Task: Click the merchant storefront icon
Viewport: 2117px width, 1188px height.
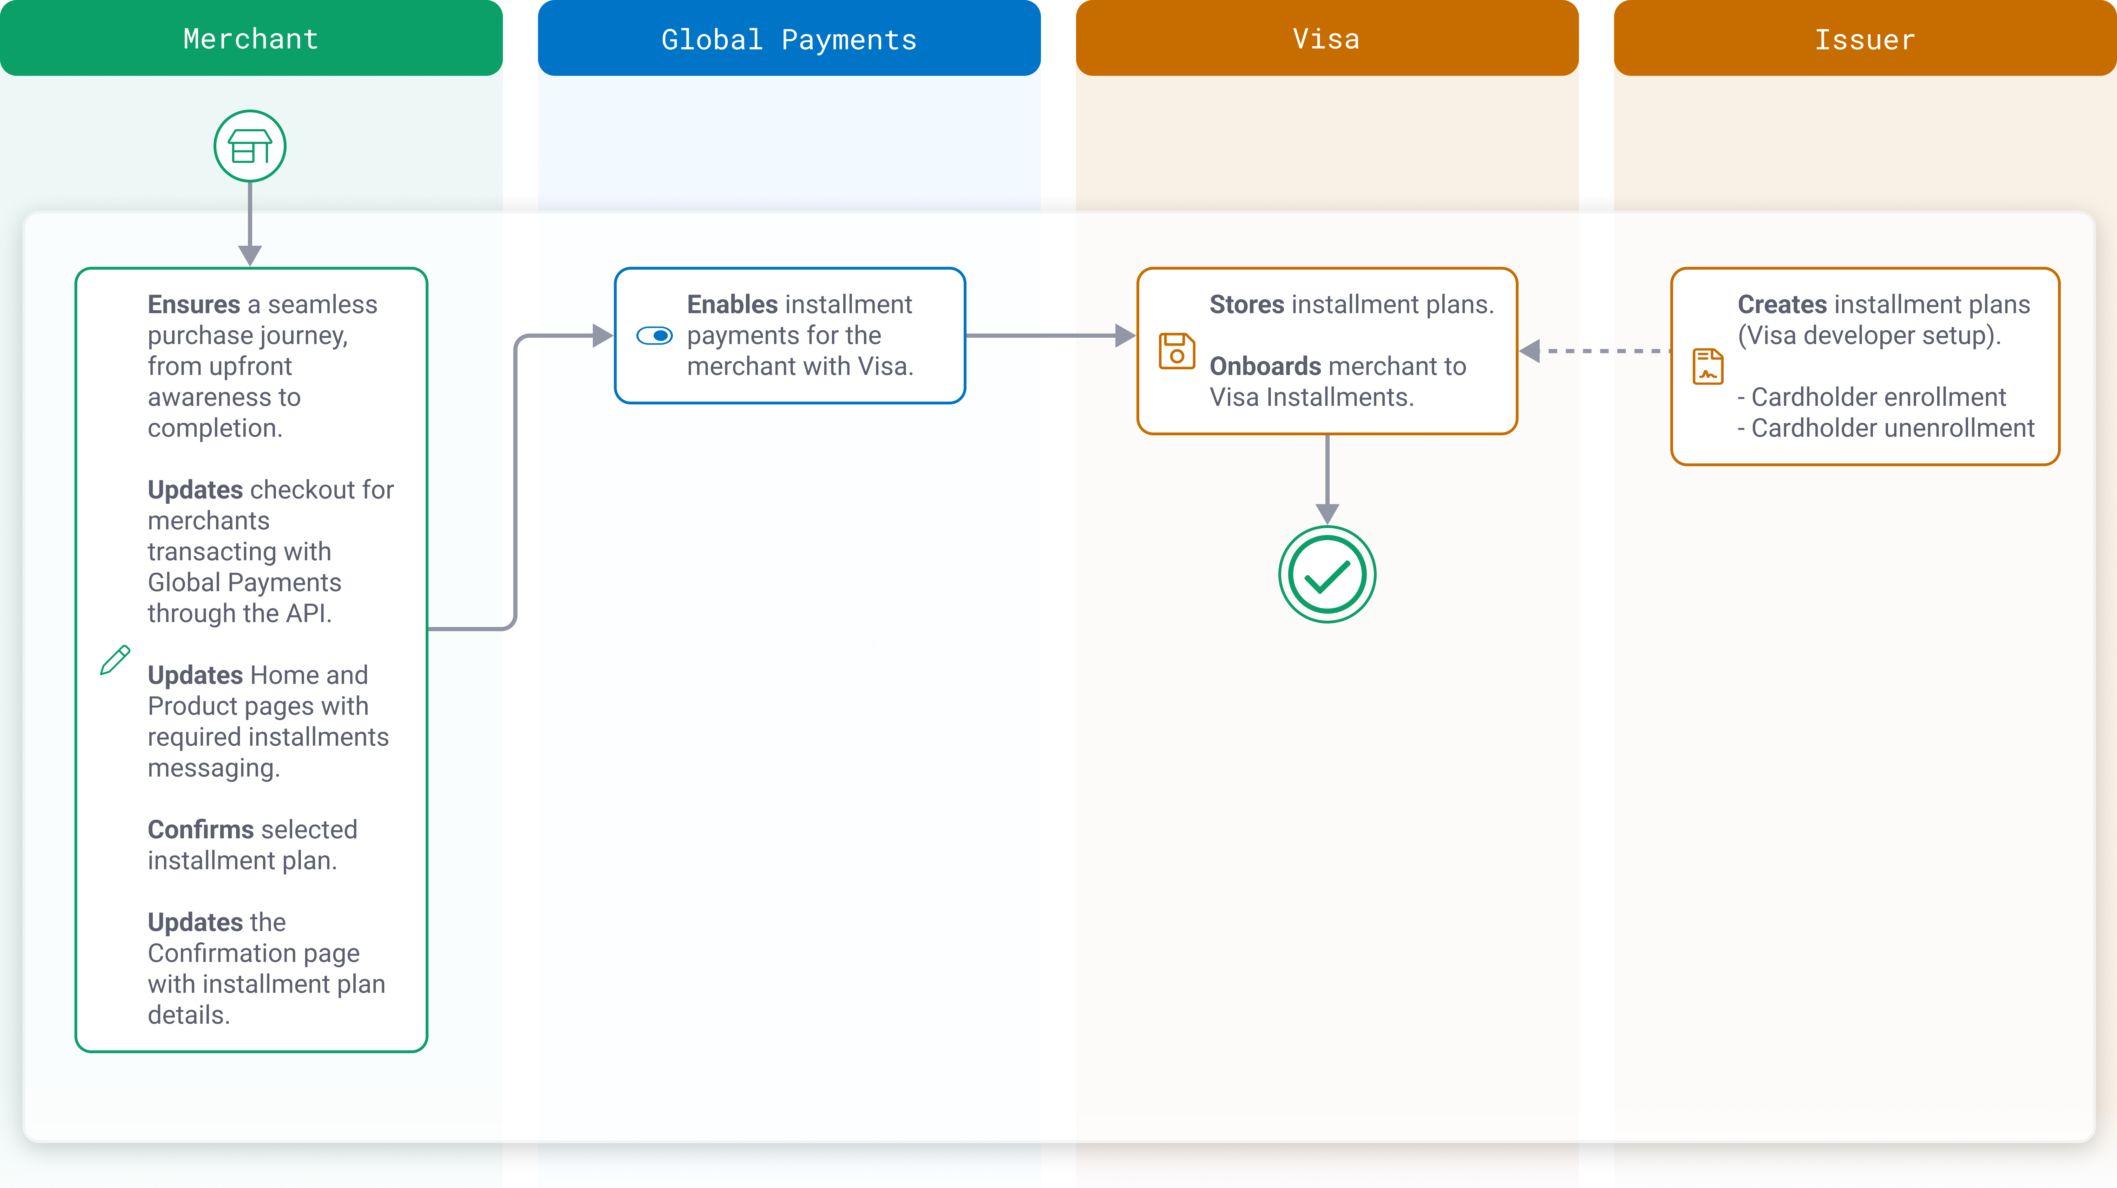Action: [250, 146]
